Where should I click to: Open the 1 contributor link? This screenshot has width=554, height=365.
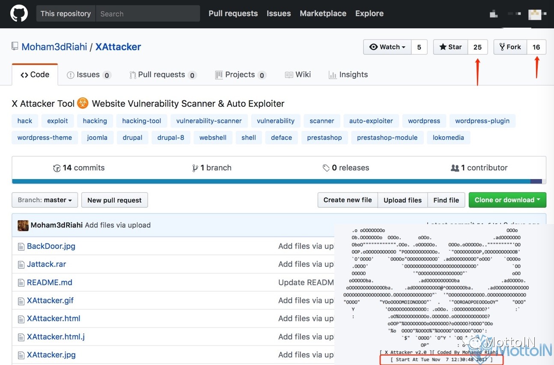pos(479,168)
